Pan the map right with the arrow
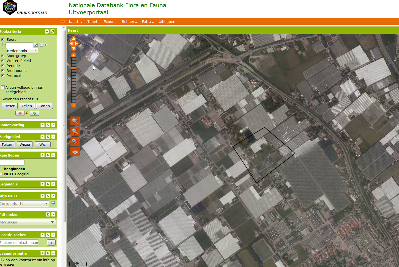This screenshot has width=399, height=267. pos(76,44)
